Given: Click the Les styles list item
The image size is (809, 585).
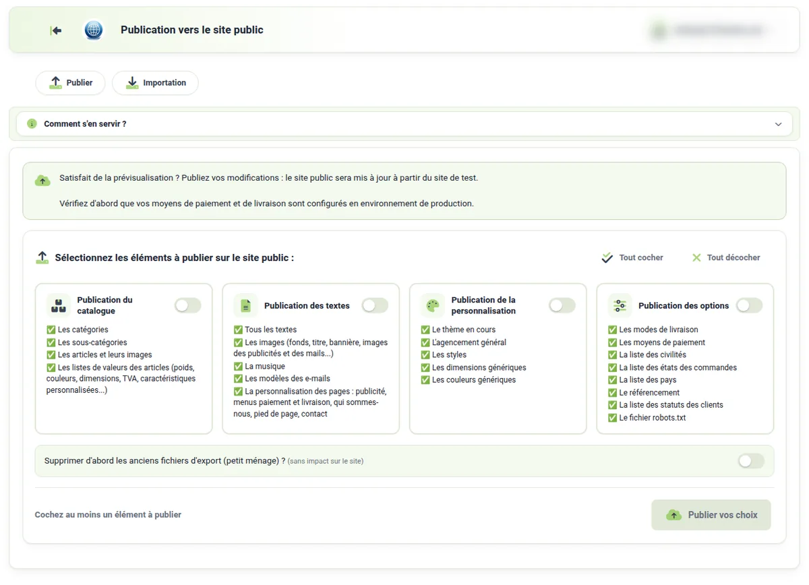Looking at the screenshot, I should coord(444,355).
